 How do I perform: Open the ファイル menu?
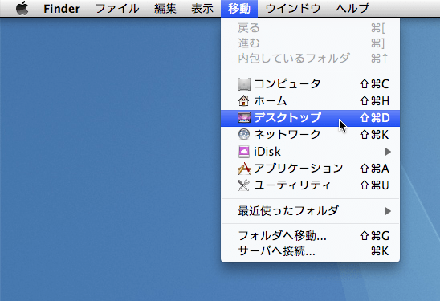[x=117, y=9]
